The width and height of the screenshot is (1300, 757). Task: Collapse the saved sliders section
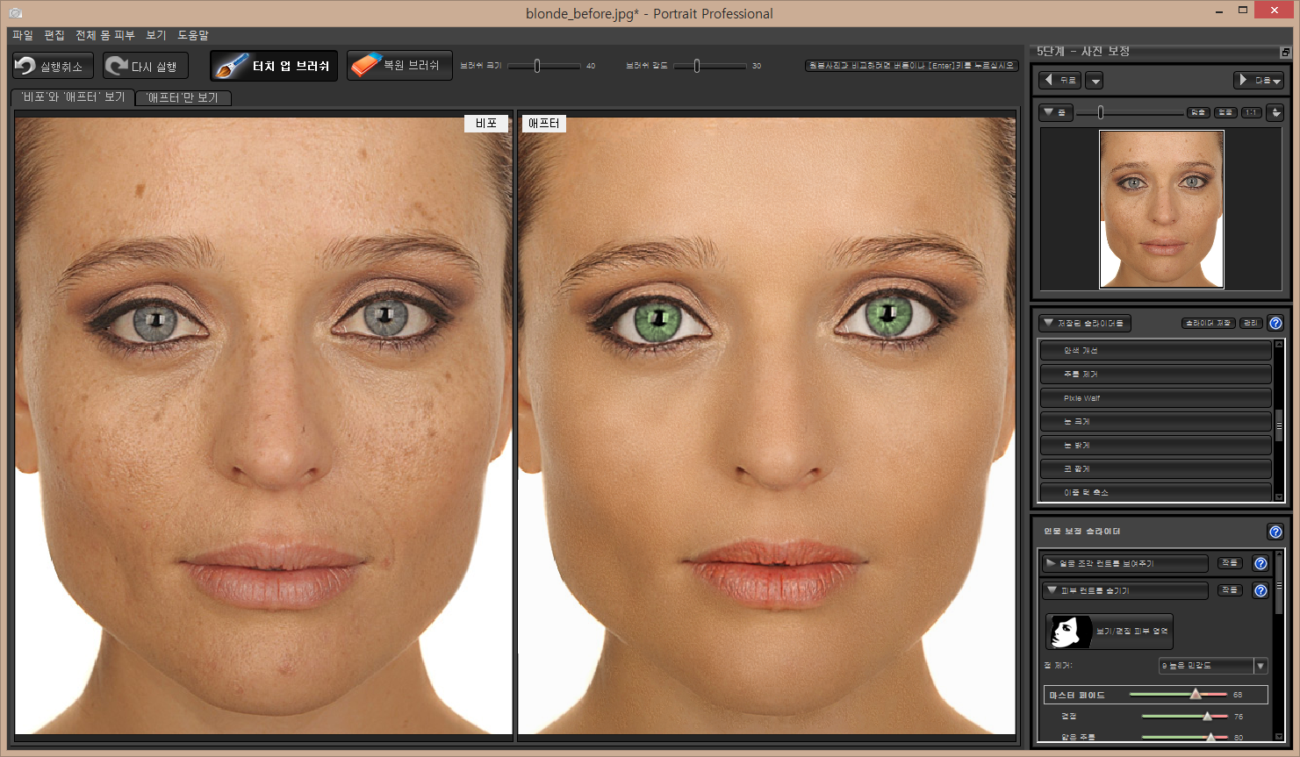(x=1085, y=323)
